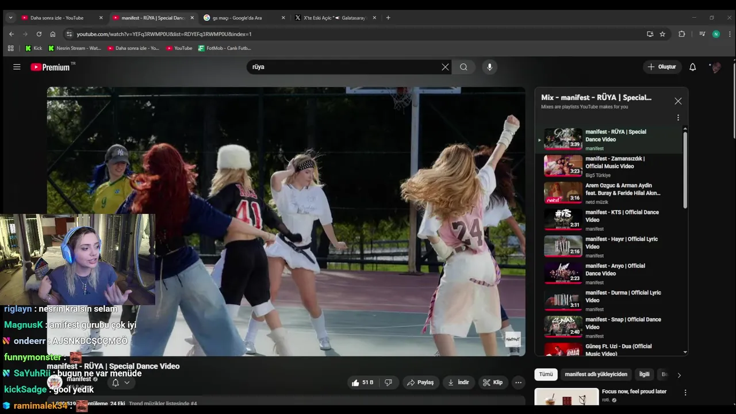736x414 pixels.
Task: Select the İlgili filter chip
Action: (x=645, y=374)
